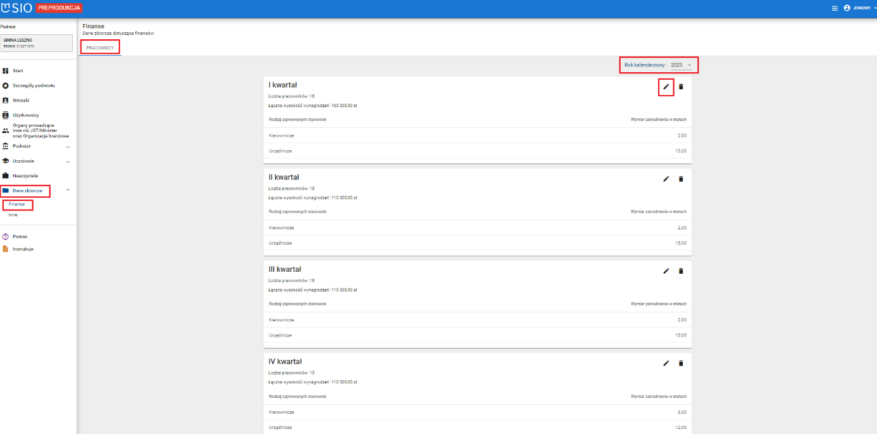
Task: Edit the IV kwartał data
Action: (666, 363)
